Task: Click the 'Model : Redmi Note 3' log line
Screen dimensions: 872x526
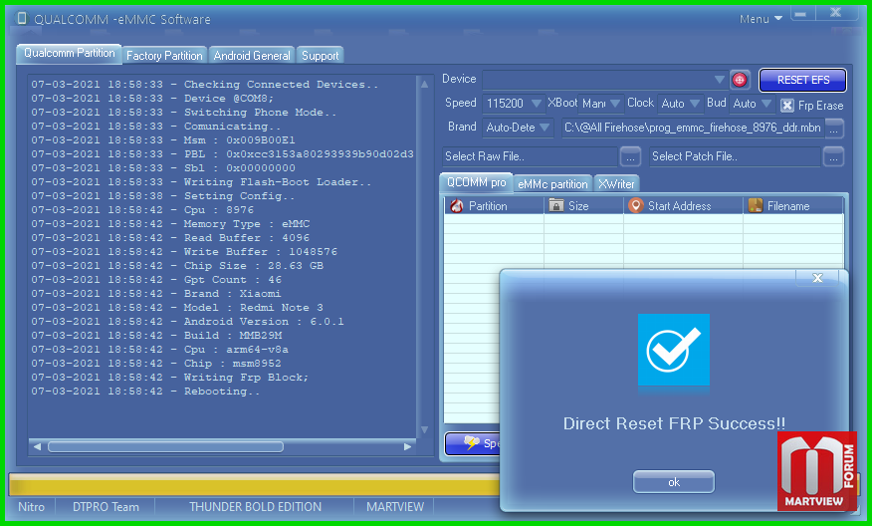Action: 177,307
